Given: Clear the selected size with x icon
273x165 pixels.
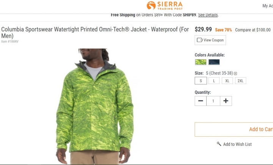Looking at the screenshot, I should (235, 73).
